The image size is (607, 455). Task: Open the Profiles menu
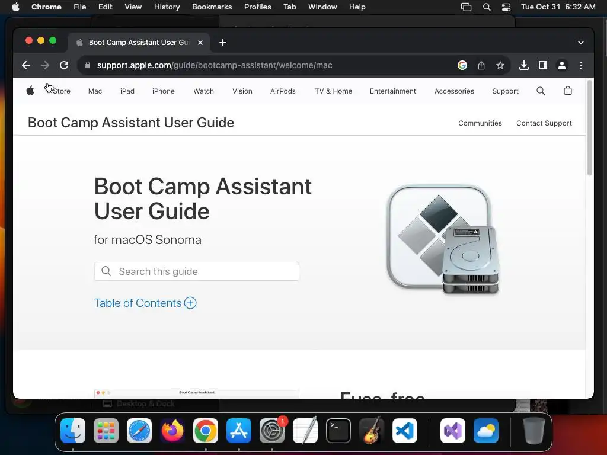pos(257,7)
